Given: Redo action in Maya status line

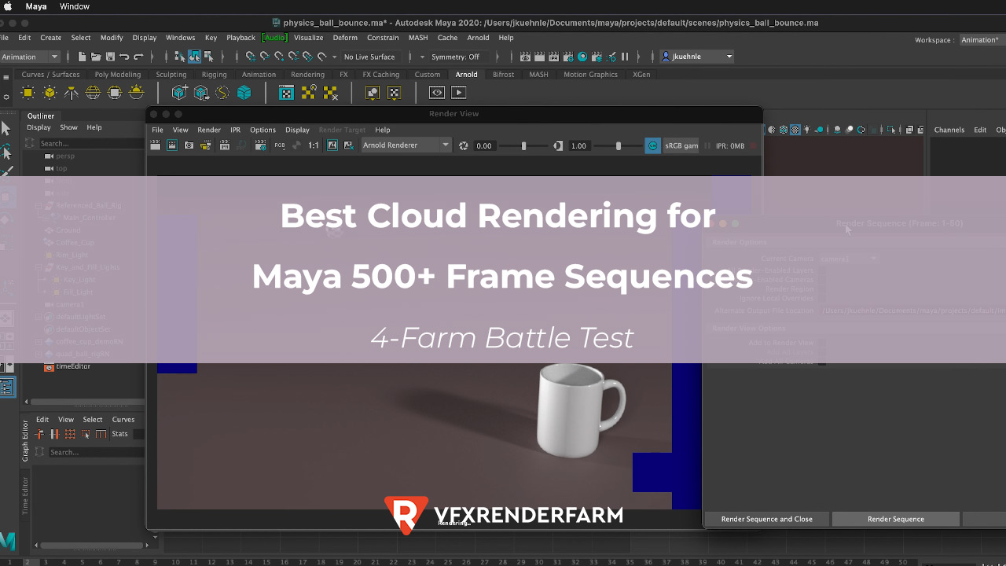Looking at the screenshot, I should point(138,57).
